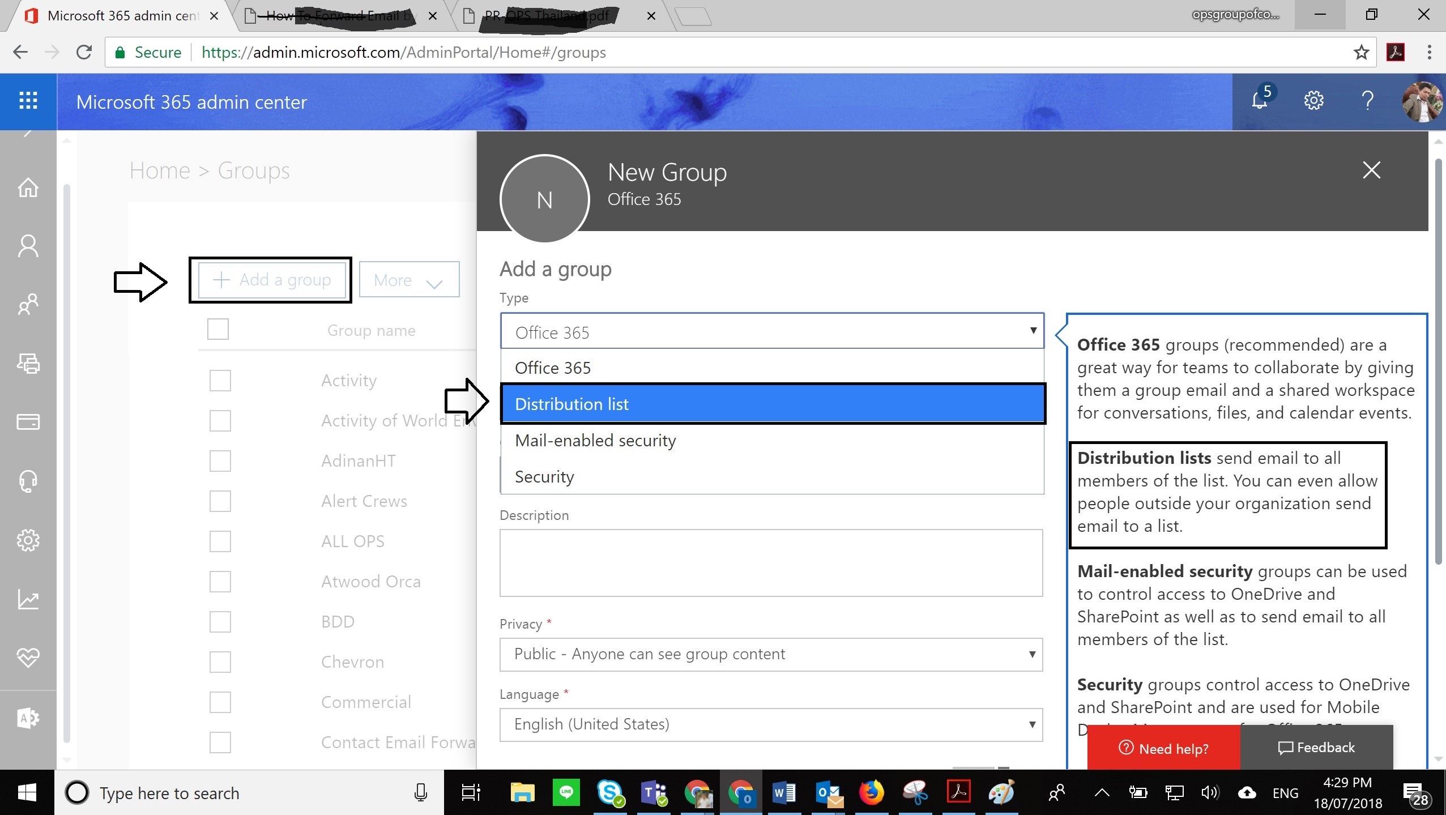
Task: Check the box for Atwood Orca group
Action: click(x=220, y=582)
